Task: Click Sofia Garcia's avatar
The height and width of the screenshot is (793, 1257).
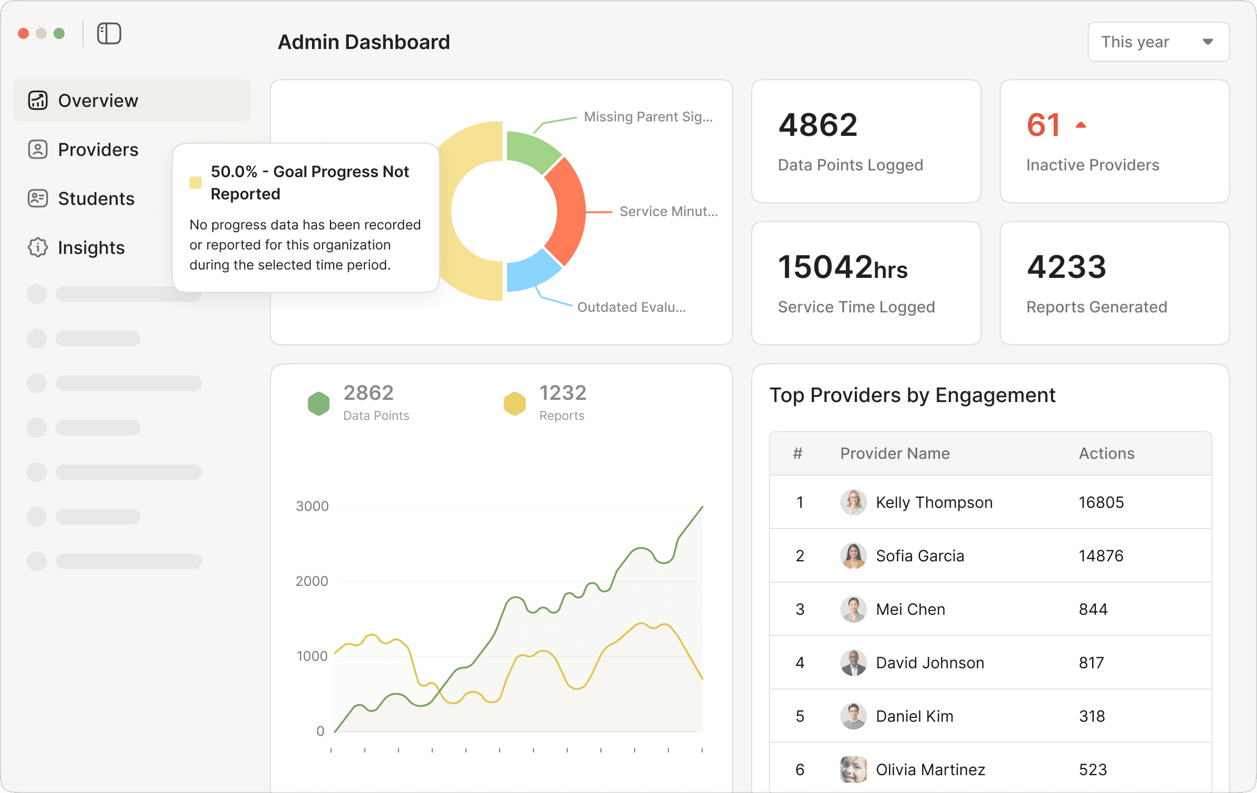Action: tap(853, 556)
